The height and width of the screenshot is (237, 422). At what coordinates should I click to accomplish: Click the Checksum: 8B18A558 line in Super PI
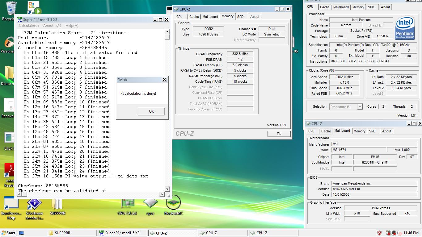tap(43, 186)
